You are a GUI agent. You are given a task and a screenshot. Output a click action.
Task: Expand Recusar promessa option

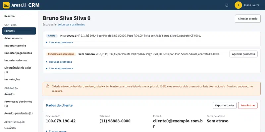click(x=59, y=62)
